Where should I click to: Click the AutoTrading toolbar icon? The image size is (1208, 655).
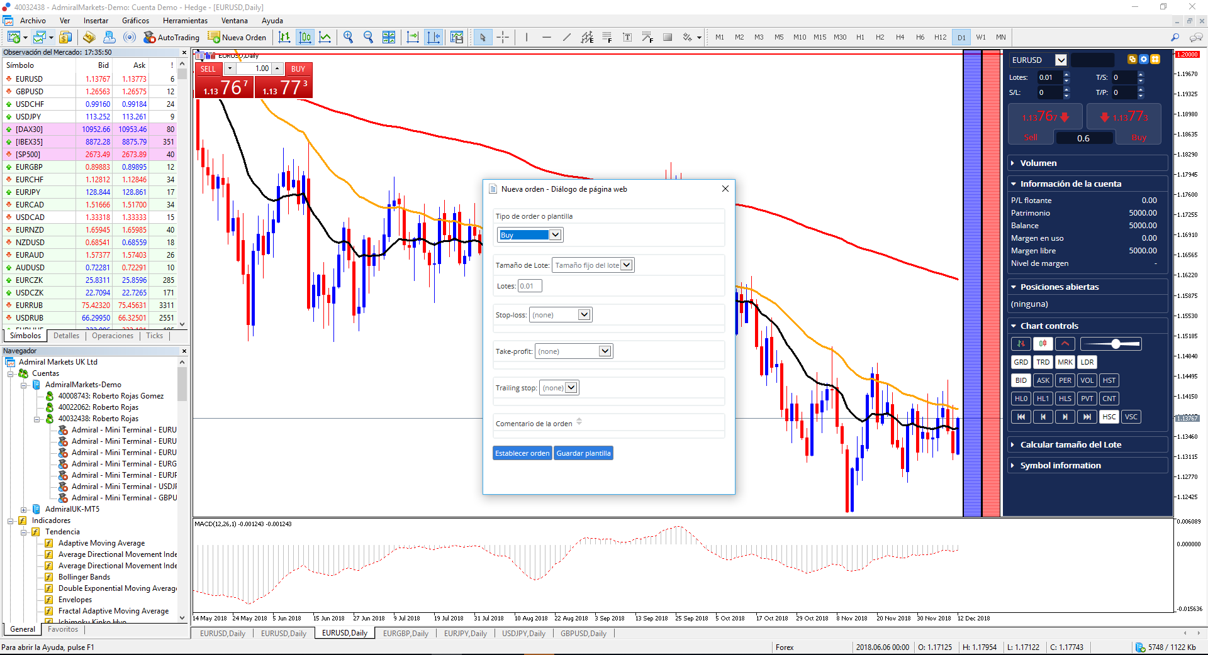171,37
